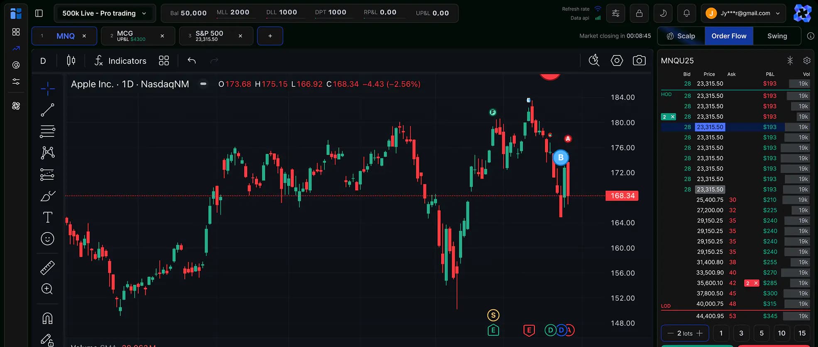Switch to the Swing tab
Viewport: 818px width, 347px height.
pyautogui.click(x=777, y=36)
